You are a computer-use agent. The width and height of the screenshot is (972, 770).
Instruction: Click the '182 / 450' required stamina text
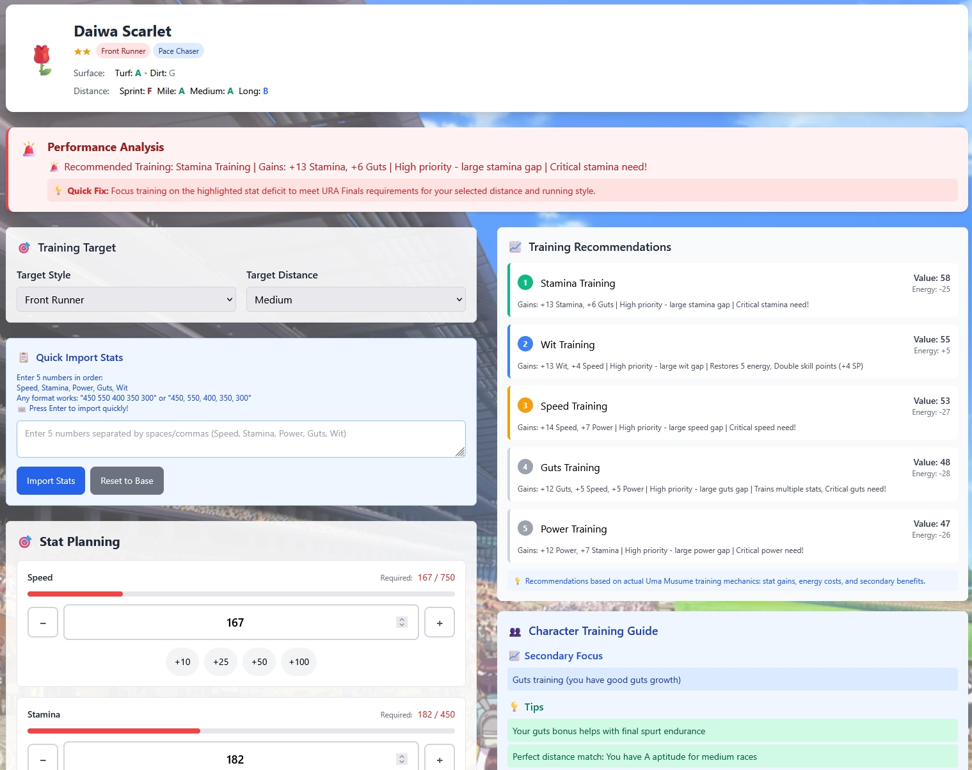[x=436, y=714]
